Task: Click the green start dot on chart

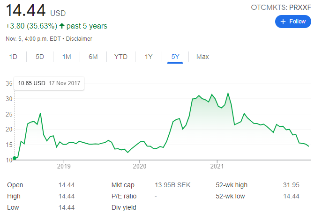Action: [15, 158]
